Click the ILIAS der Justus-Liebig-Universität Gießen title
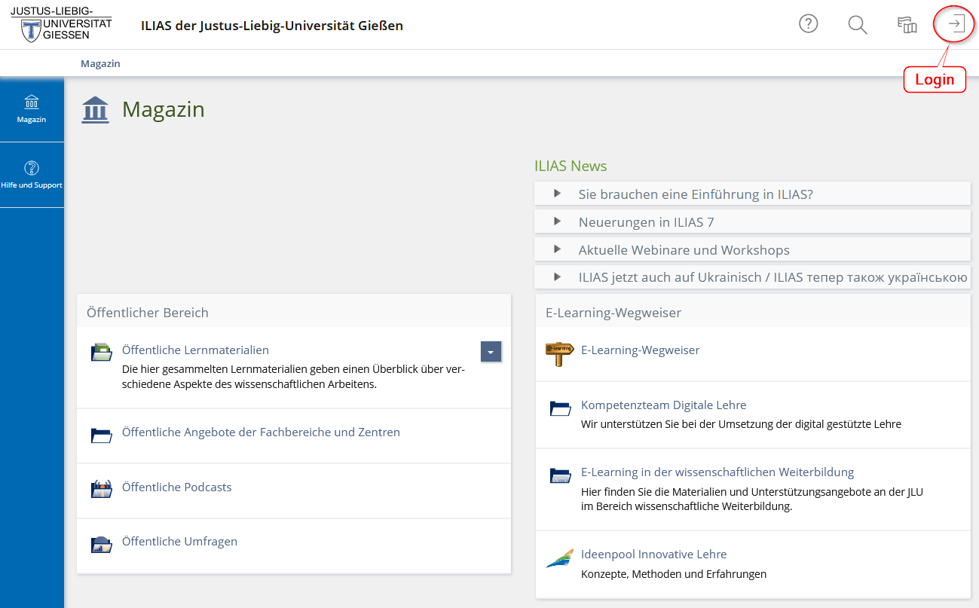This screenshot has width=979, height=608. click(272, 25)
